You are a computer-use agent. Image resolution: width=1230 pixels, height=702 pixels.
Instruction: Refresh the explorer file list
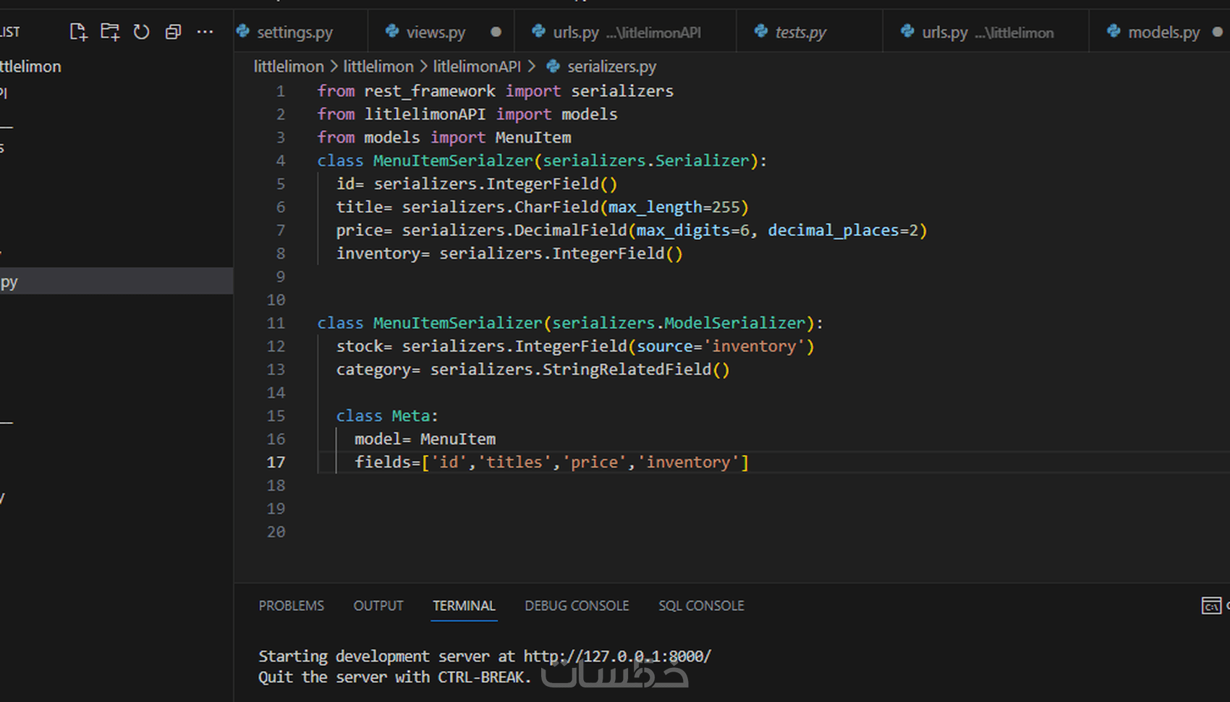pos(141,32)
